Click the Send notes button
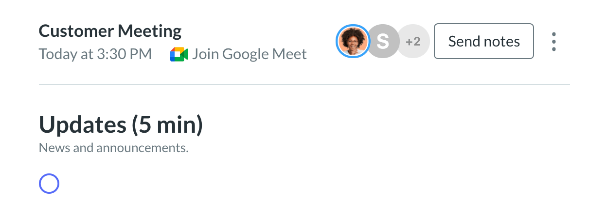Viewport: 607px width, 217px height. (484, 41)
